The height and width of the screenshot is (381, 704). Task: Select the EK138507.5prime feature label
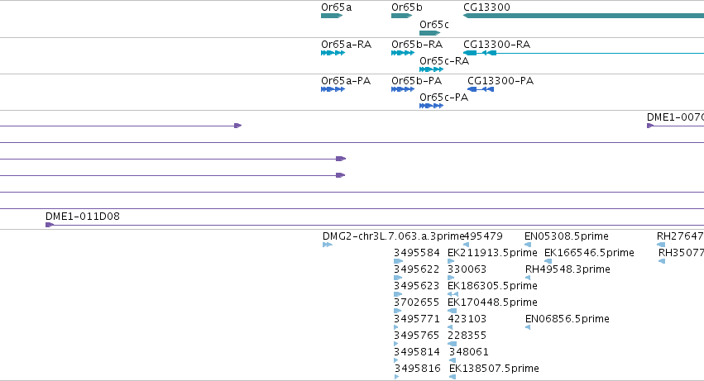coord(494,369)
